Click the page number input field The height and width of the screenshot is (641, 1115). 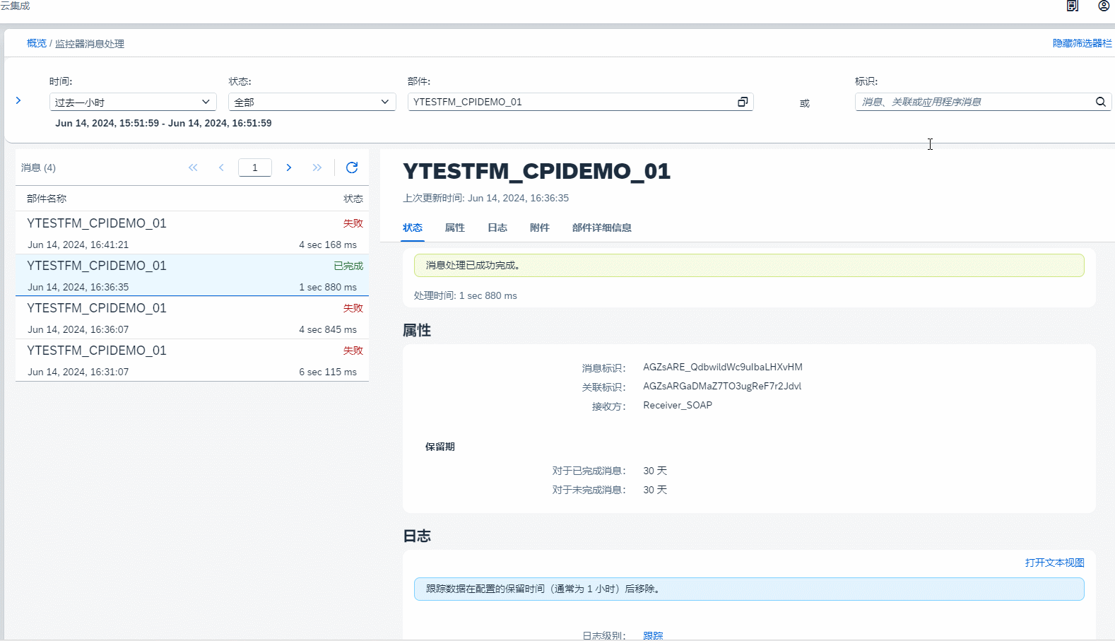point(254,167)
